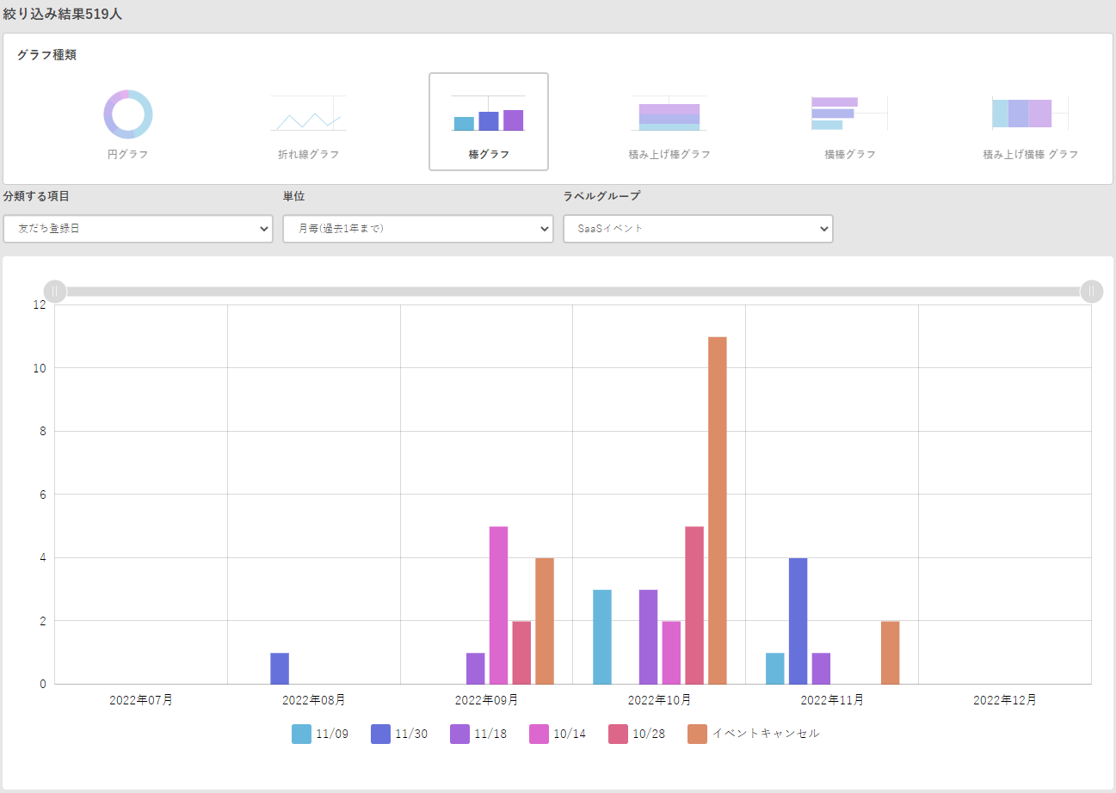The image size is (1116, 793).
Task: Select the 円グラフ donut chart icon
Action: click(127, 114)
